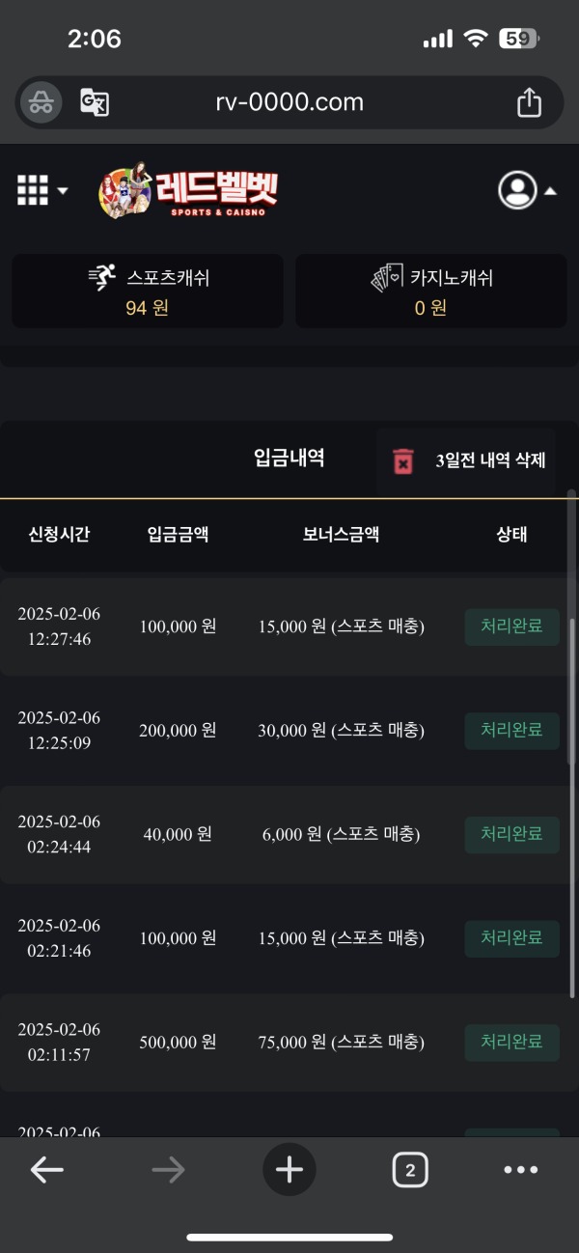The height and width of the screenshot is (1253, 579).
Task: Tap the red trash can delete icon
Action: [404, 460]
